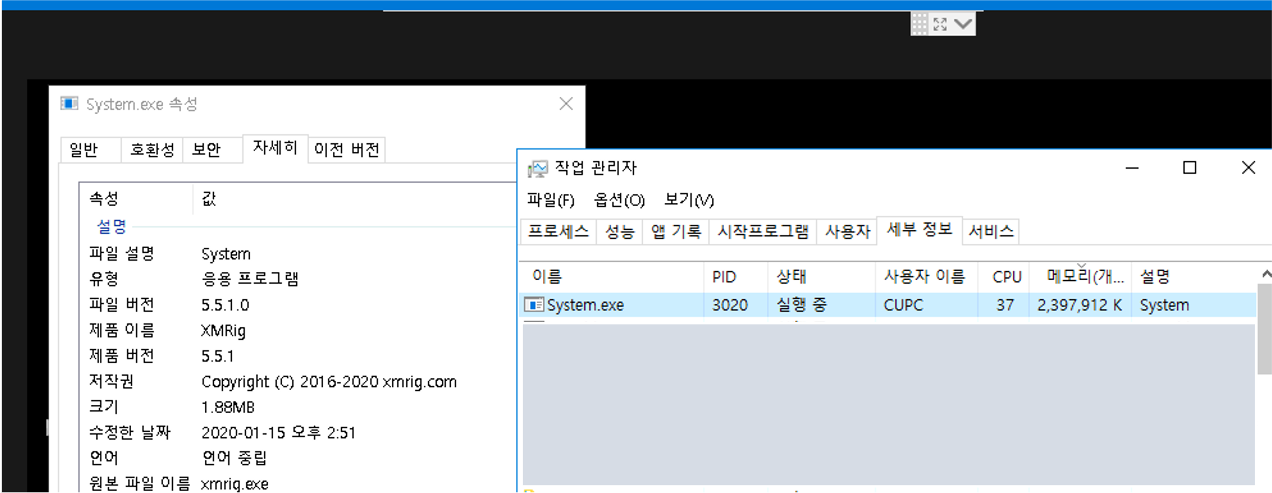Click the 설명 group heading in properties
Screen dimensions: 1272x493
(111, 226)
